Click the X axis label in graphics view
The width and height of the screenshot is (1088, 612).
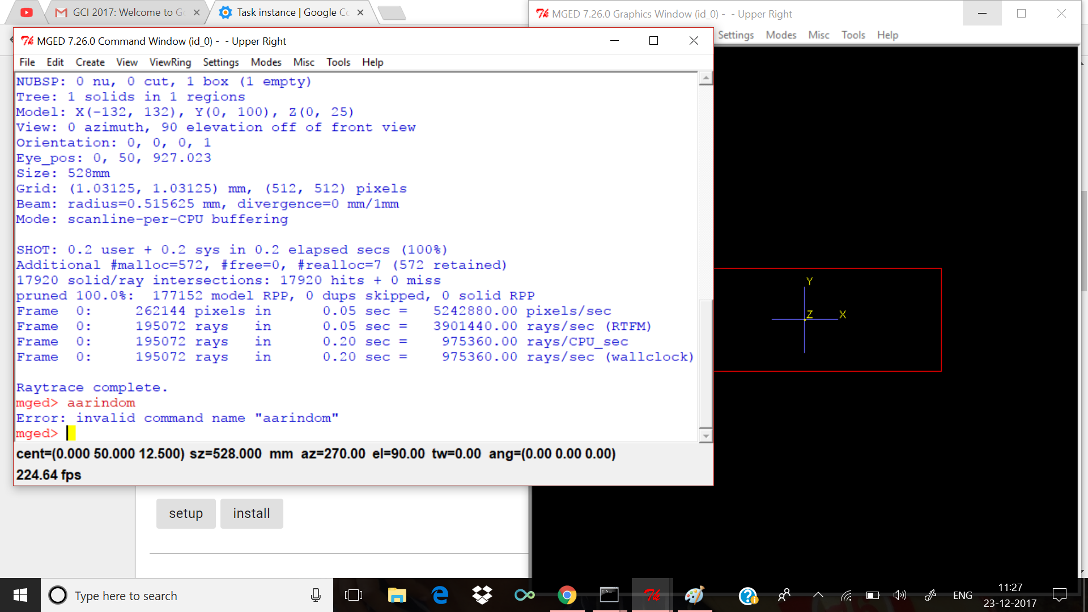pyautogui.click(x=843, y=314)
